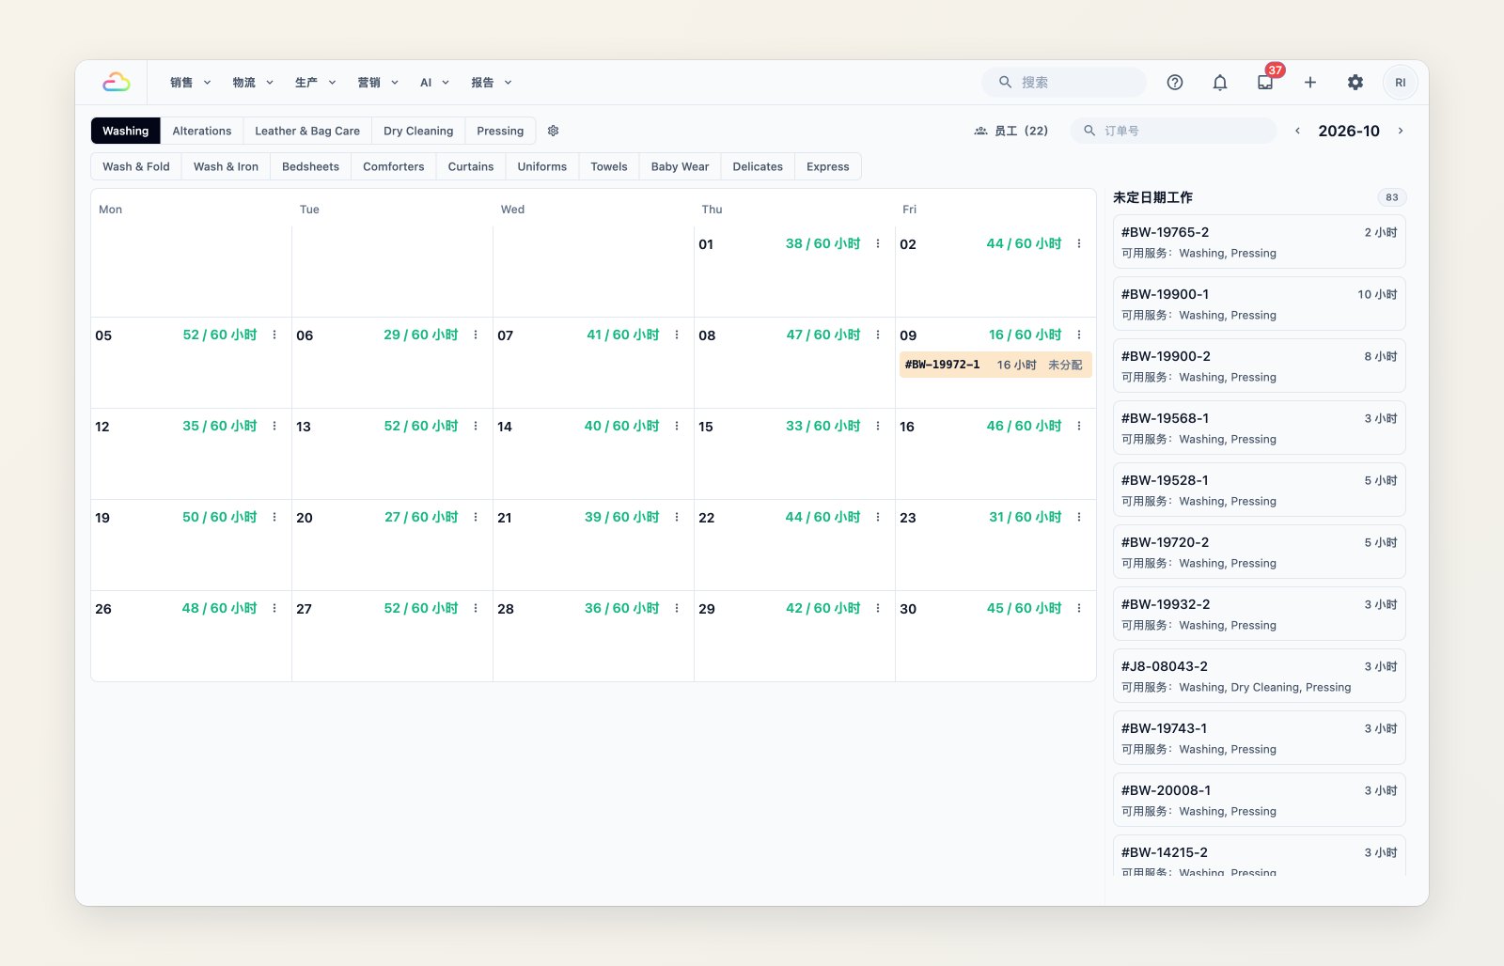Switch to the Dry Cleaning tab
This screenshot has height=966, width=1504.
418,131
